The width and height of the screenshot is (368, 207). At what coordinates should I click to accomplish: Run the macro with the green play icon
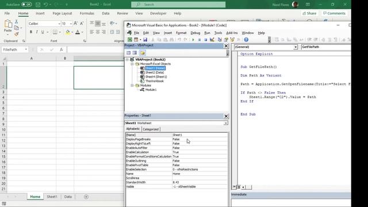pyautogui.click(x=193, y=40)
